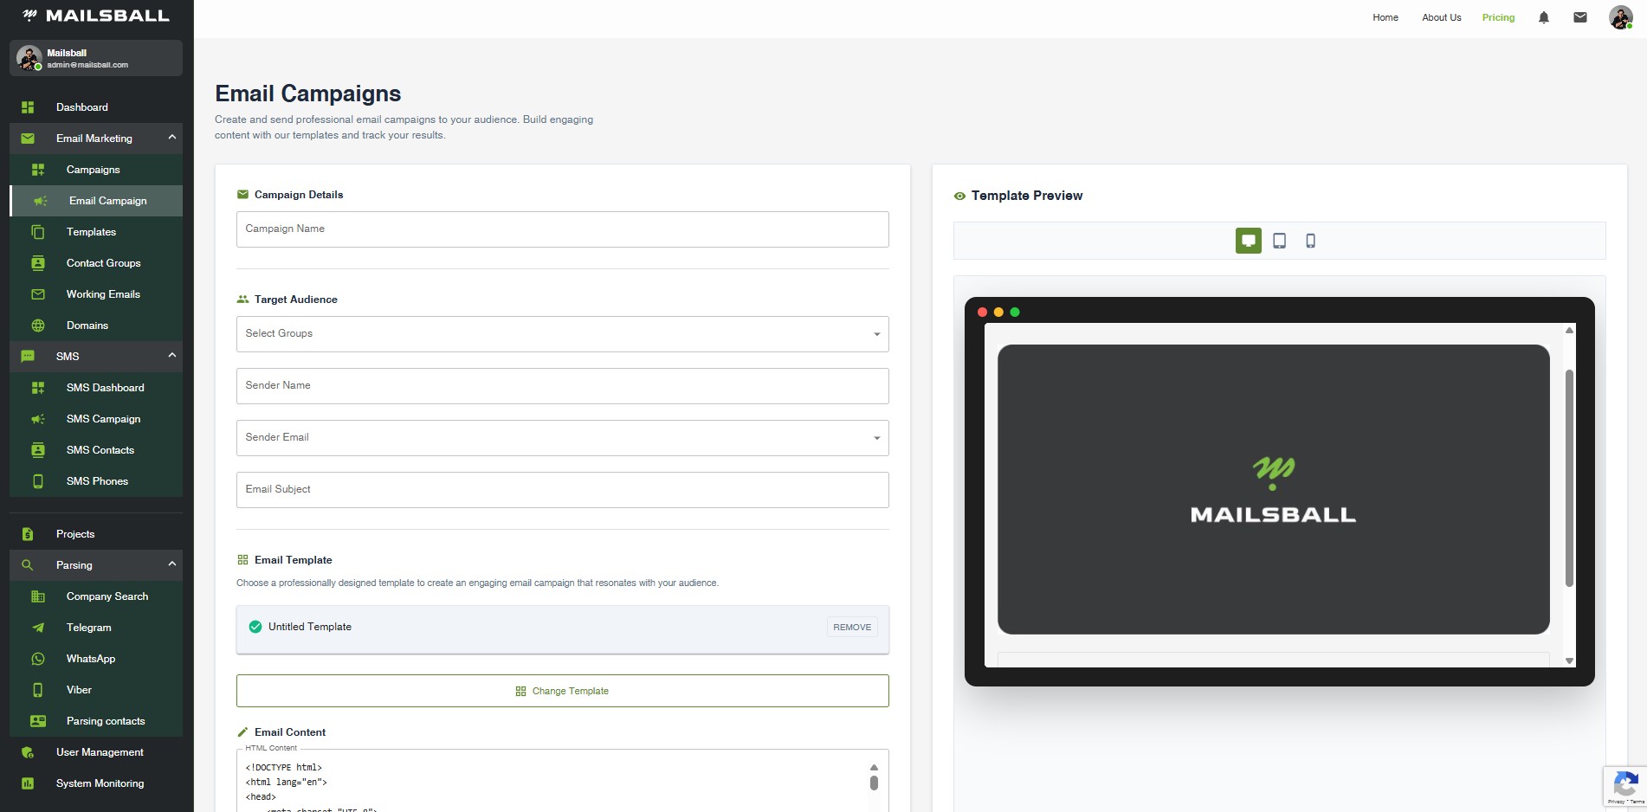Open the Select Groups dropdown
This screenshot has height=812, width=1647.
coord(562,334)
